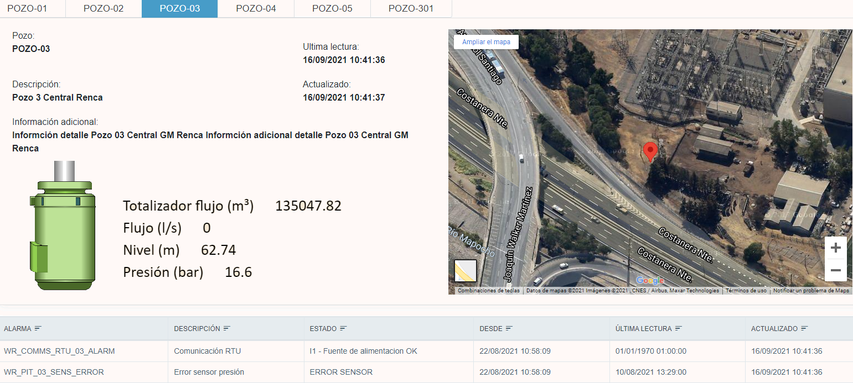Sort by ACTUALIZADO column icon
This screenshot has width=853, height=383.
pos(804,328)
